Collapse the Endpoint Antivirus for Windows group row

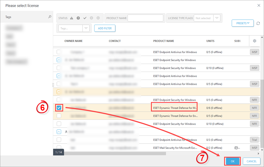point(58,76)
